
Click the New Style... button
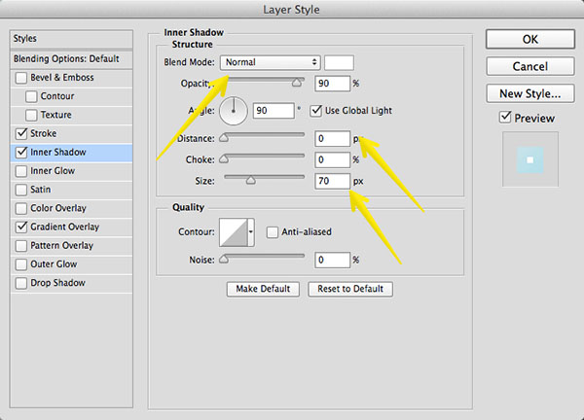coord(529,94)
